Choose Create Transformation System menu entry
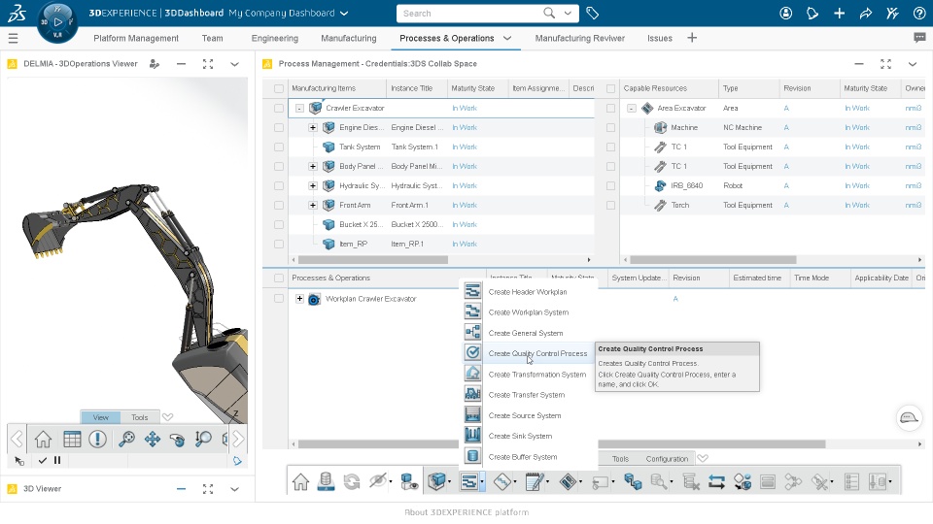933x524 pixels. (537, 374)
